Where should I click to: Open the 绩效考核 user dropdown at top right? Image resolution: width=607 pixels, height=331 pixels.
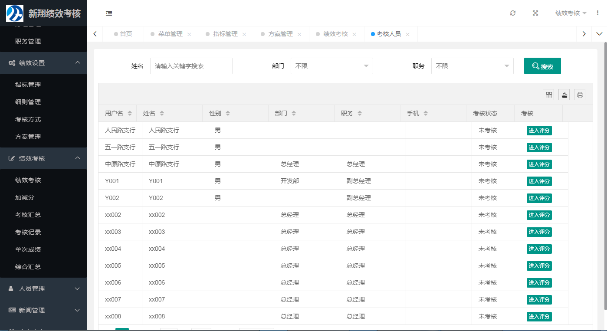coord(571,13)
